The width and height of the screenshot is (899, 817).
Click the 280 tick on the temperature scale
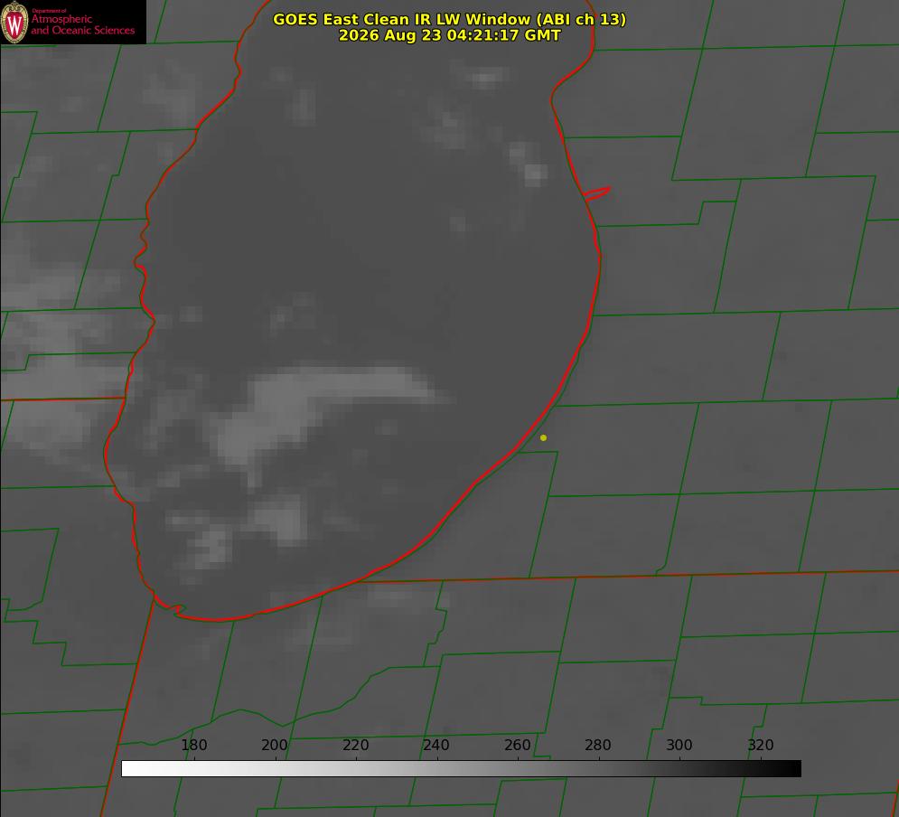point(598,745)
